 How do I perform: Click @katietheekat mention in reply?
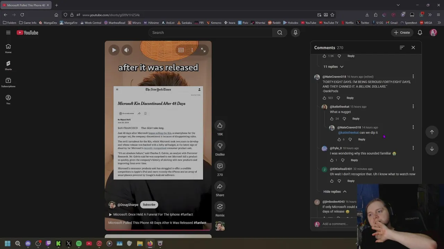point(348,132)
